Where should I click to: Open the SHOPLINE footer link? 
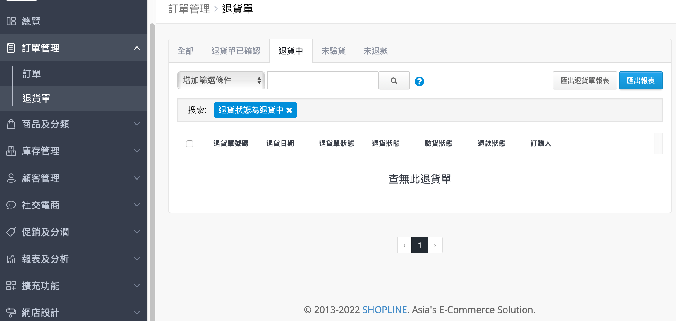[x=385, y=310]
